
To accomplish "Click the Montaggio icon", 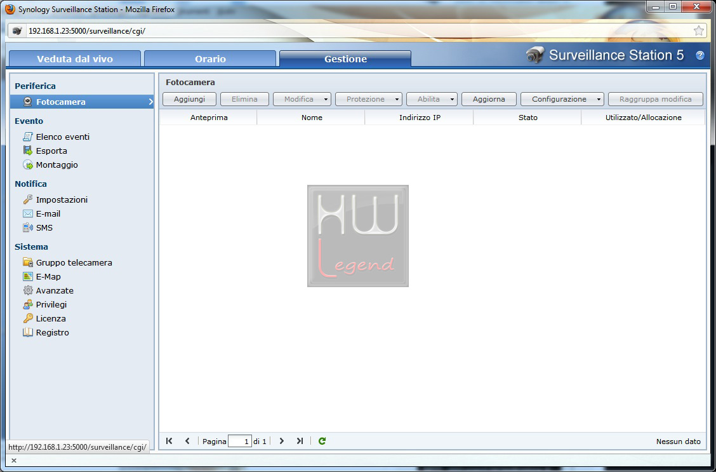I will [28, 165].
